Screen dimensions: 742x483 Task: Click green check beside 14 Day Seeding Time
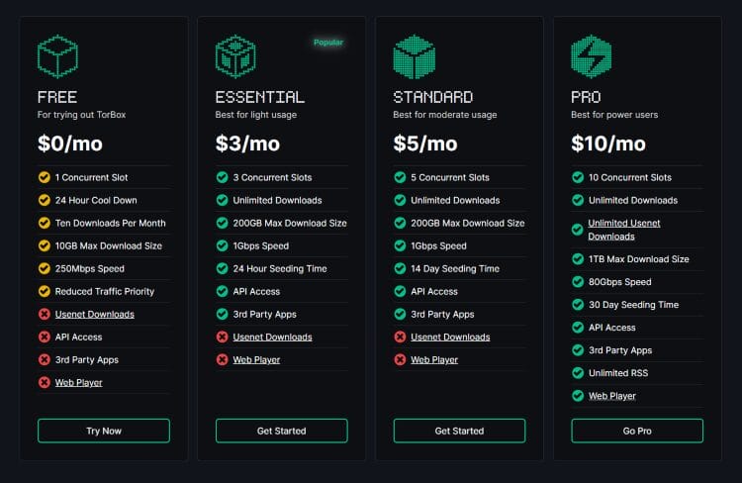click(x=400, y=268)
